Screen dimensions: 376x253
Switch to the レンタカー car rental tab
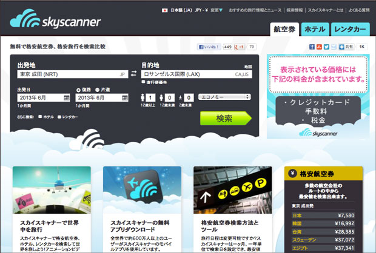pyautogui.click(x=350, y=30)
